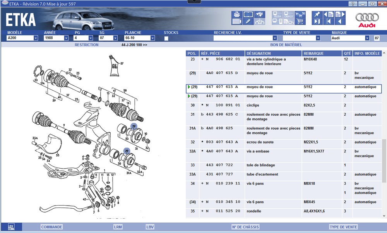Click the RÉF. PIÈCE column header
The image size is (387, 233).
[222, 53]
